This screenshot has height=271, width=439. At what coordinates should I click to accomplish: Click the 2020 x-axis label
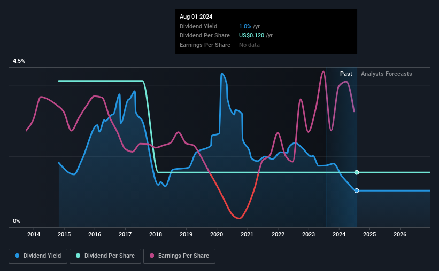(217, 234)
